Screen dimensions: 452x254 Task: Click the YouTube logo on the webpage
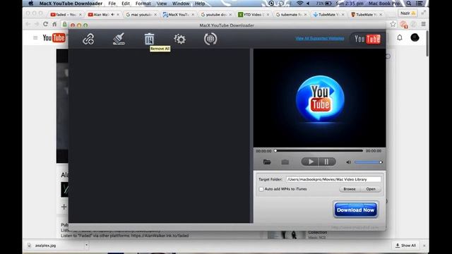54,37
